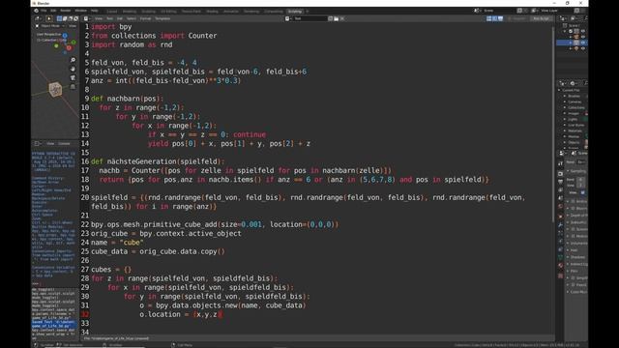
Task: Open the text datablock browse dropdown
Action: tap(288, 18)
